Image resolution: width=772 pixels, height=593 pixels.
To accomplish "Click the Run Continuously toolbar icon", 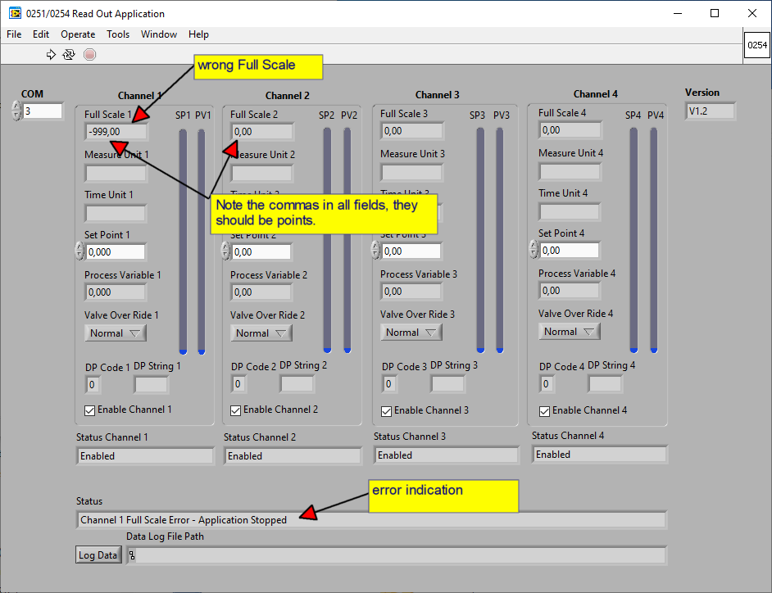I will [x=69, y=54].
